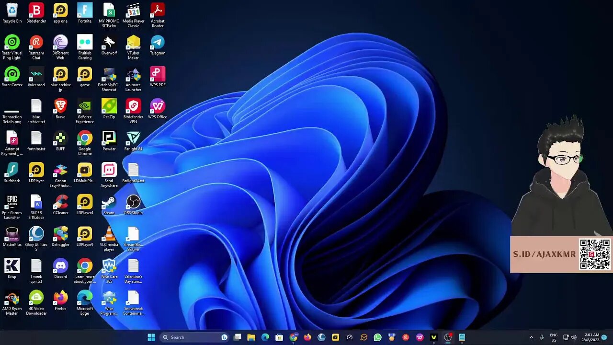Select the Discord desktop shortcut
Viewport: 613px width, 345px height.
tap(60, 268)
